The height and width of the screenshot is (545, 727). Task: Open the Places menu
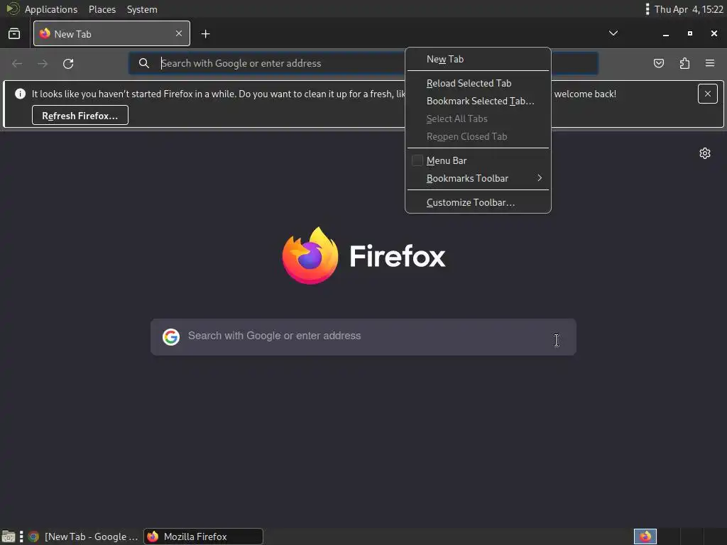(x=102, y=9)
